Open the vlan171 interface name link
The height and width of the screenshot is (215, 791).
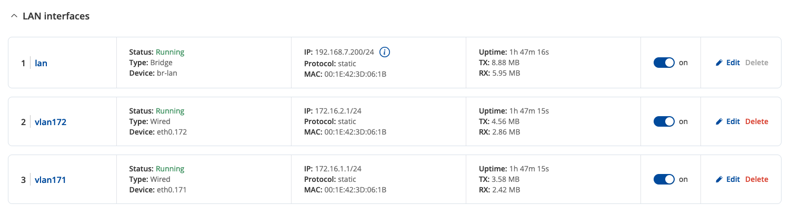click(x=51, y=180)
